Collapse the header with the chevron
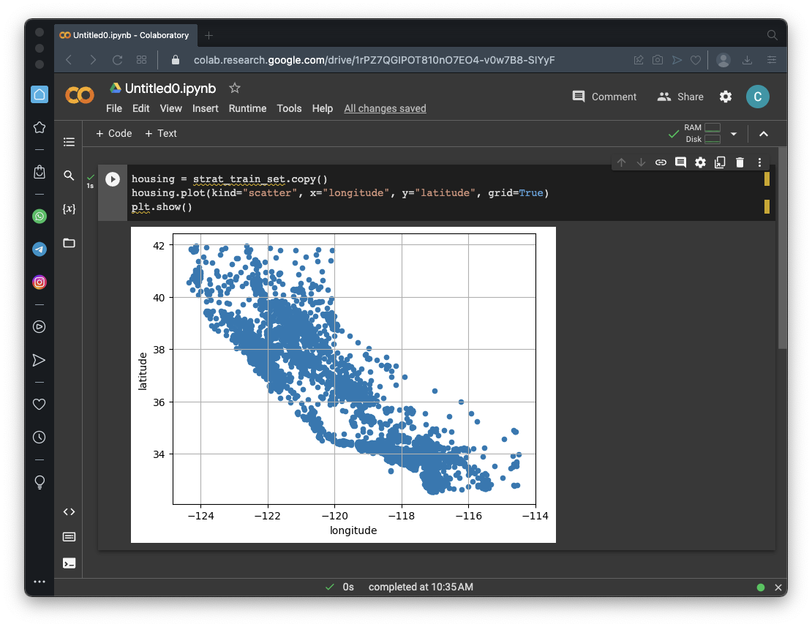 764,134
